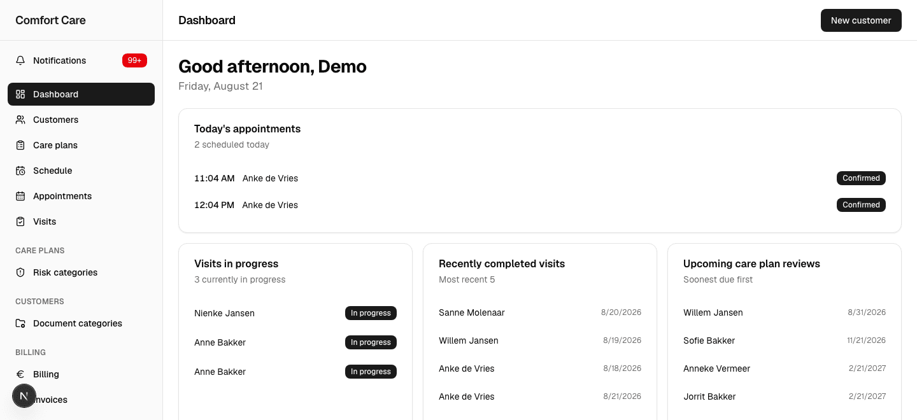Click the Customers people icon
This screenshot has height=420, width=917.
20,120
